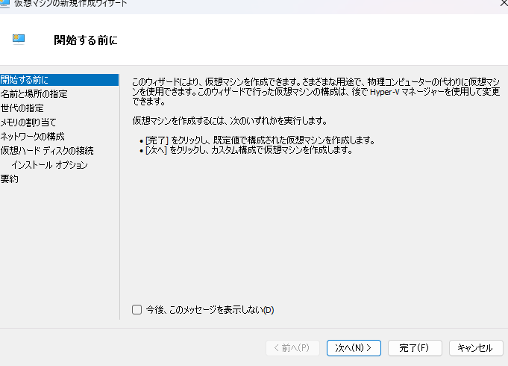Screen dimensions: 508x366
Task: Click the title bar application icon
Action: pos(5,3)
